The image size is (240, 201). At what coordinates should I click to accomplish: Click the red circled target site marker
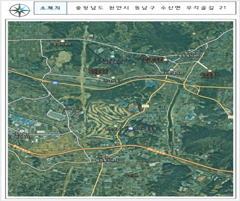point(134,109)
